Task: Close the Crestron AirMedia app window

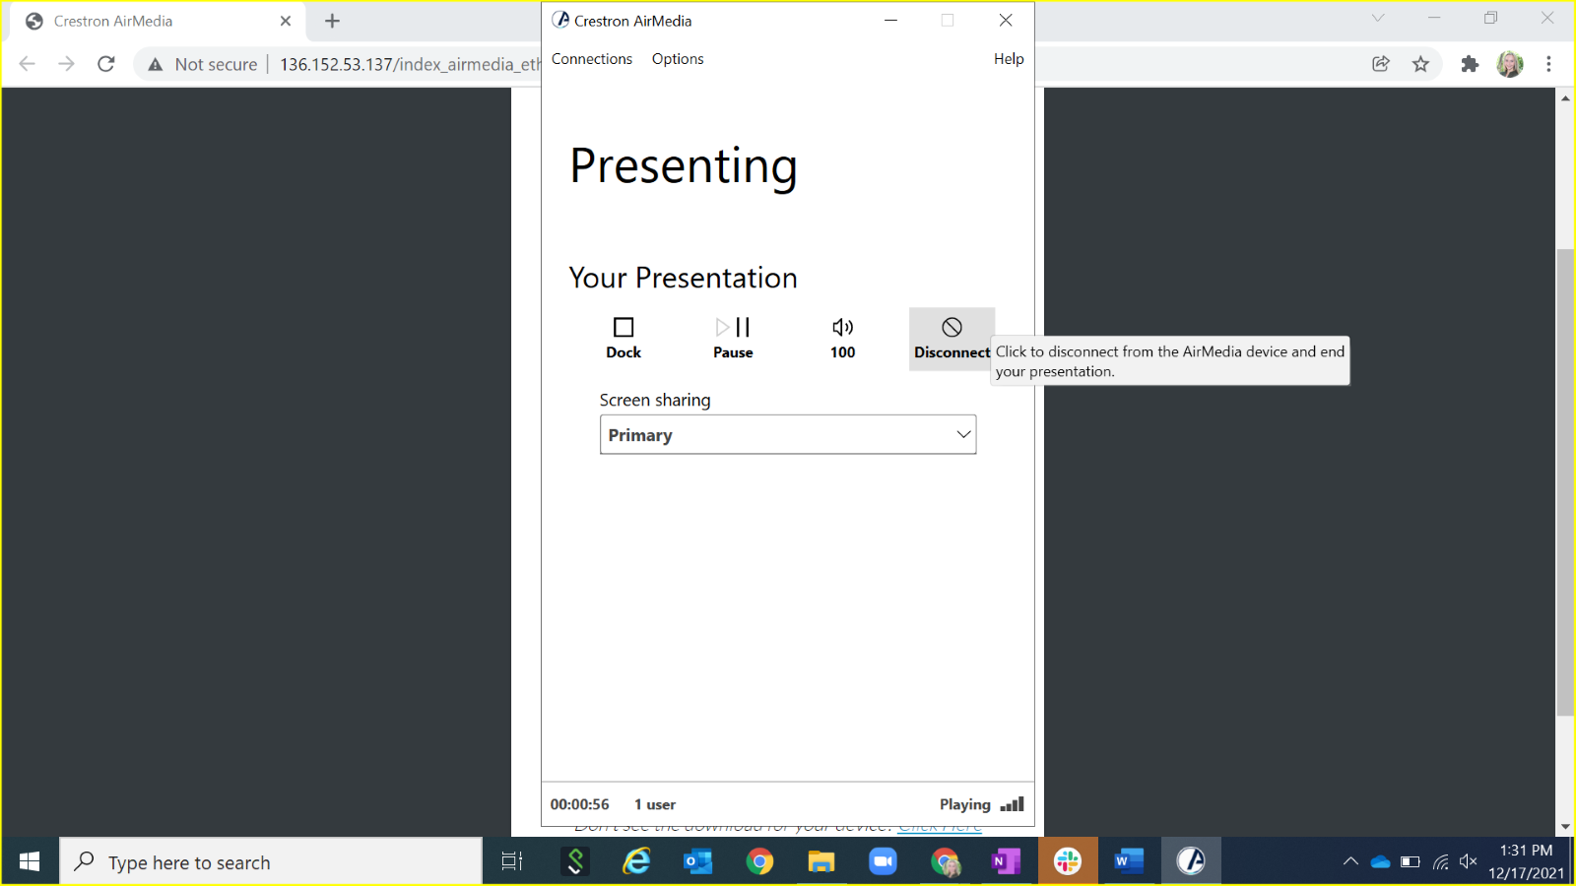Action: tap(1006, 20)
